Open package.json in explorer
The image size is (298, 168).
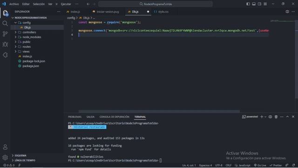click(31, 66)
